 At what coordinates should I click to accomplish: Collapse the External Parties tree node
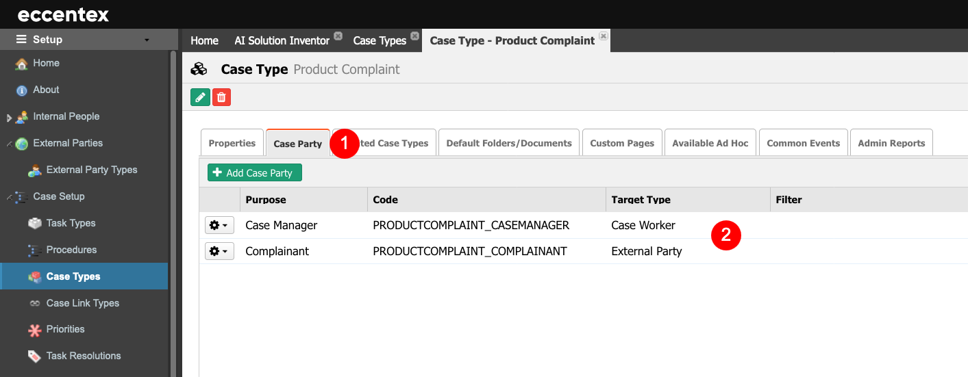[9, 143]
